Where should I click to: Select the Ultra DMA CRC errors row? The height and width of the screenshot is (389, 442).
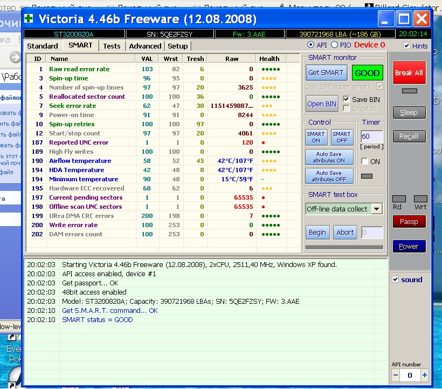(163, 216)
